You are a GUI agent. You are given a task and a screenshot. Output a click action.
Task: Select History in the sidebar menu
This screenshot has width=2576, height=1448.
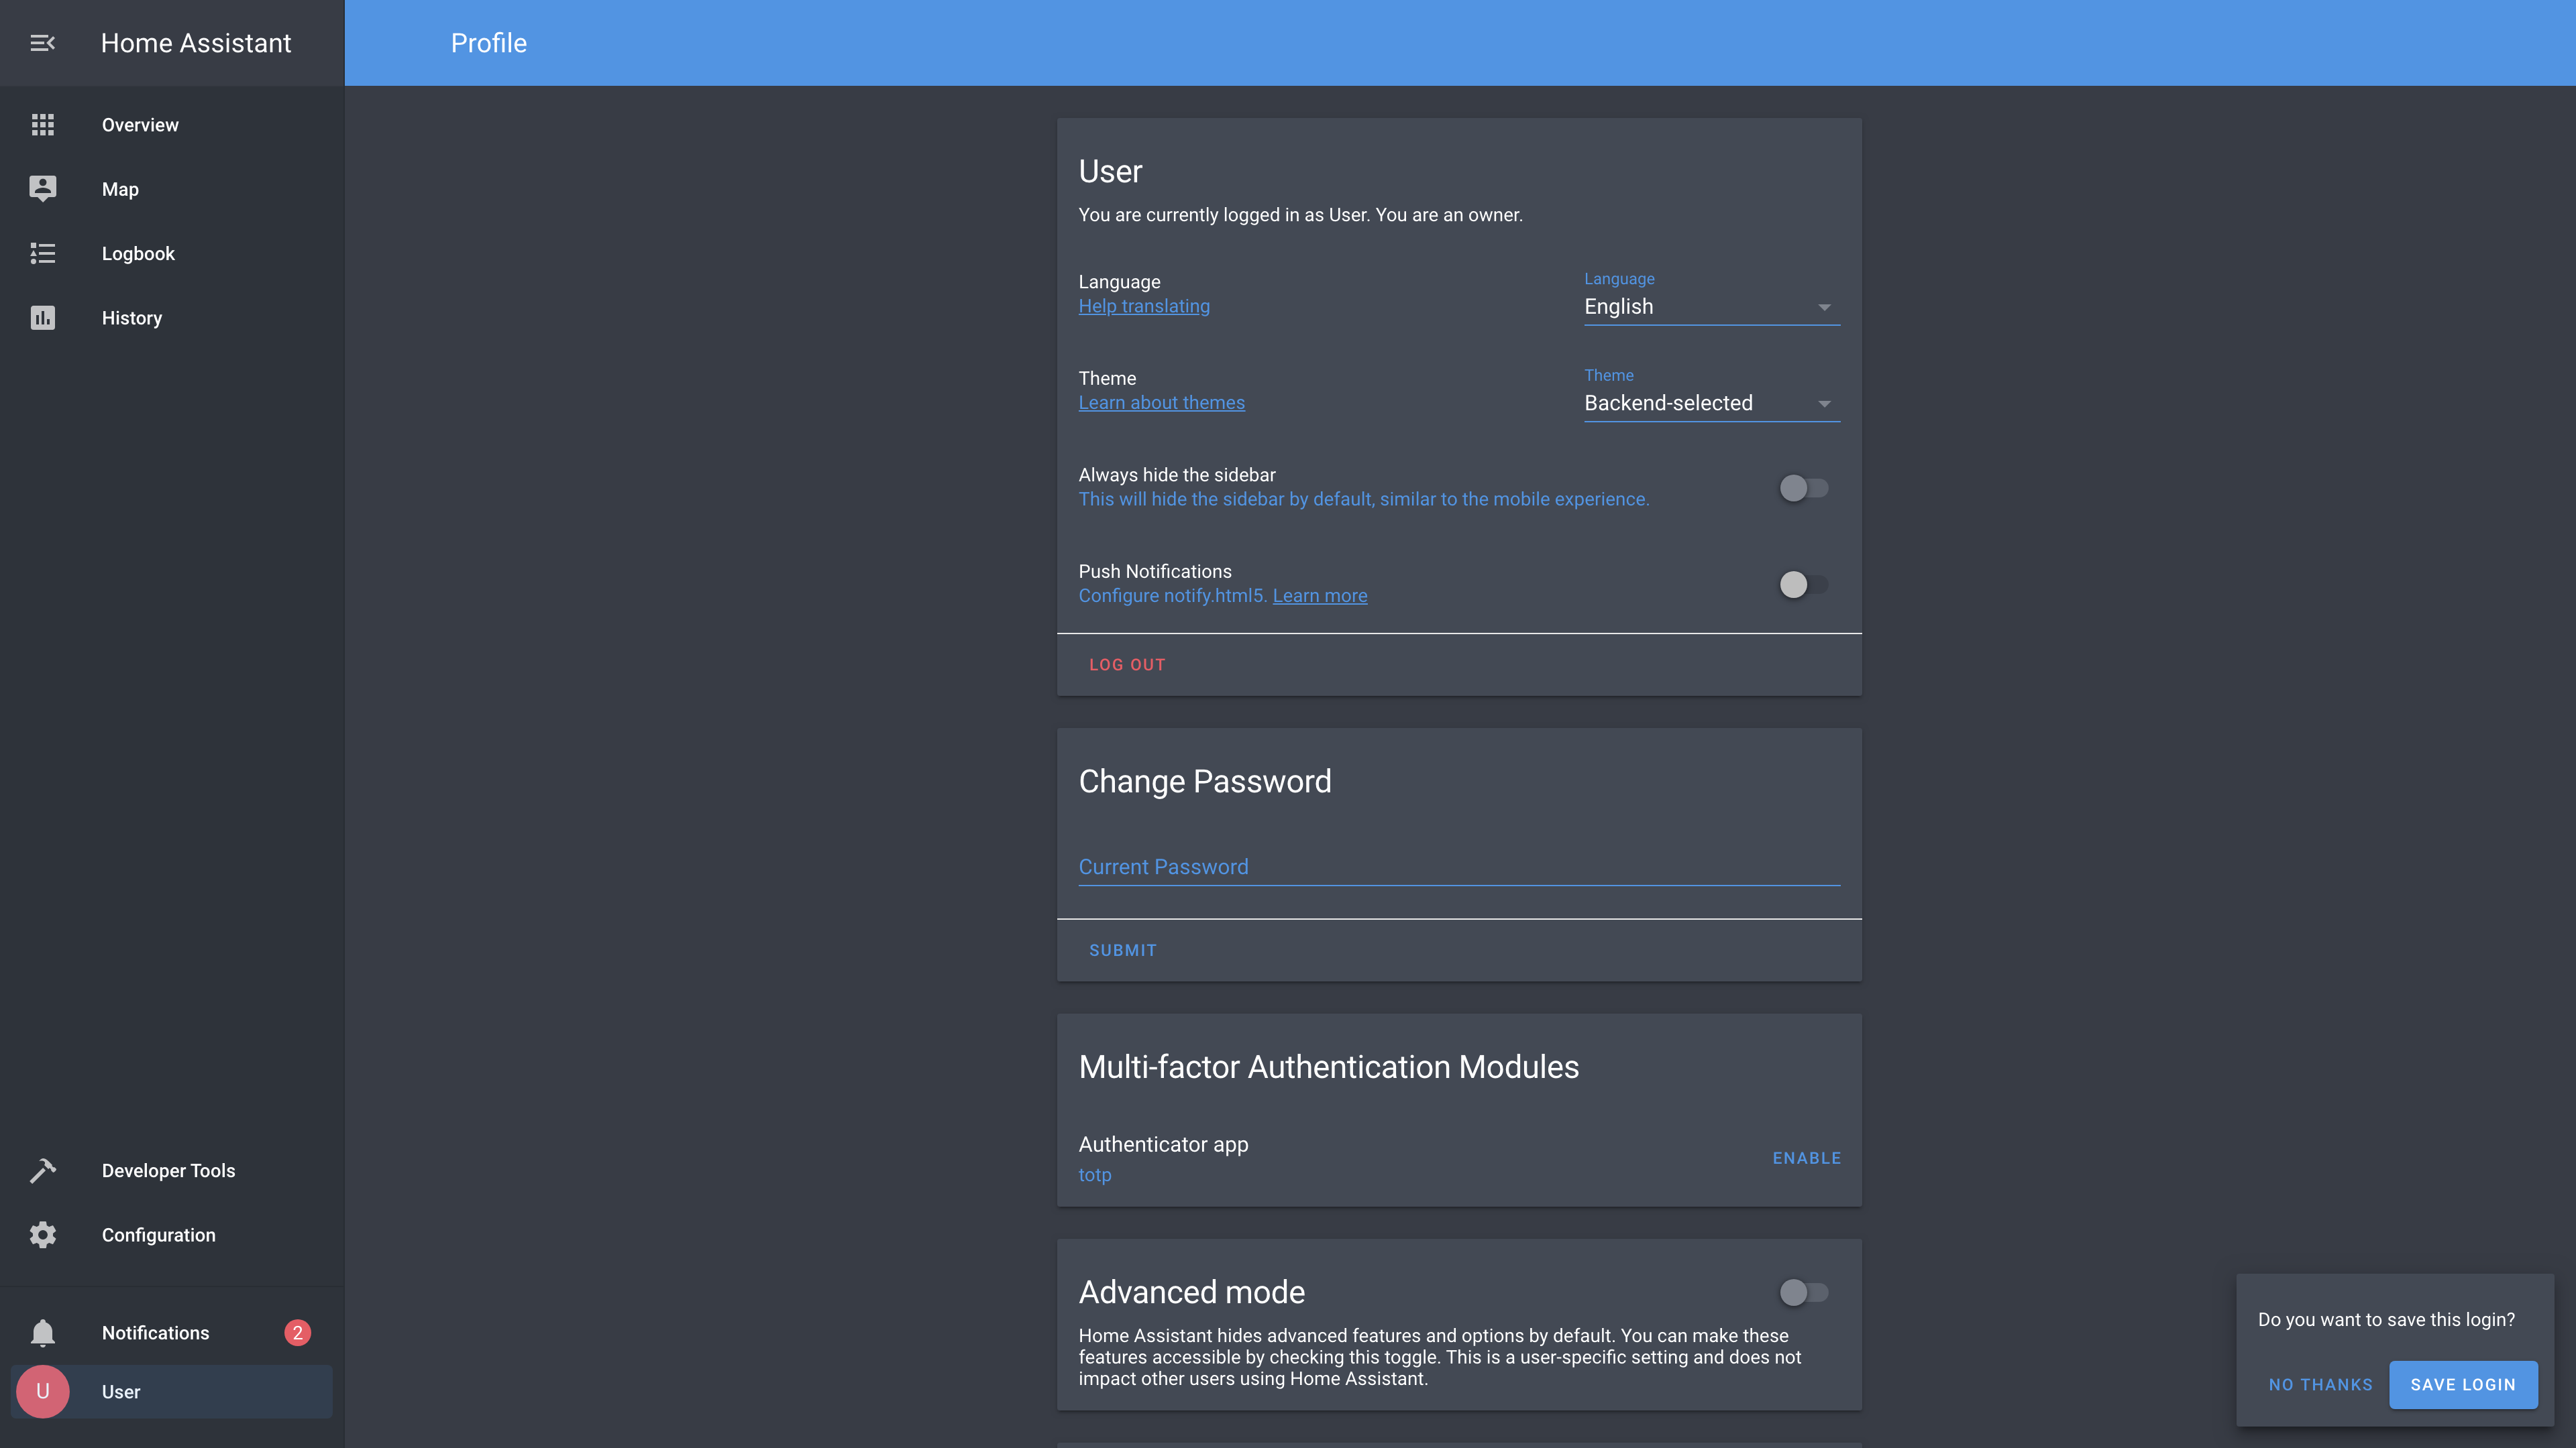click(131, 318)
